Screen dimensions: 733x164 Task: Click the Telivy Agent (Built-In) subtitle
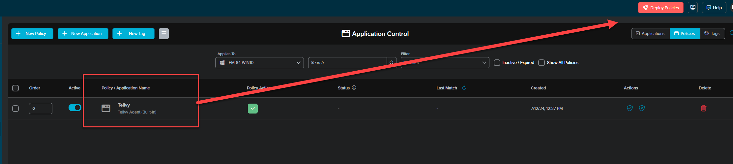pos(137,112)
